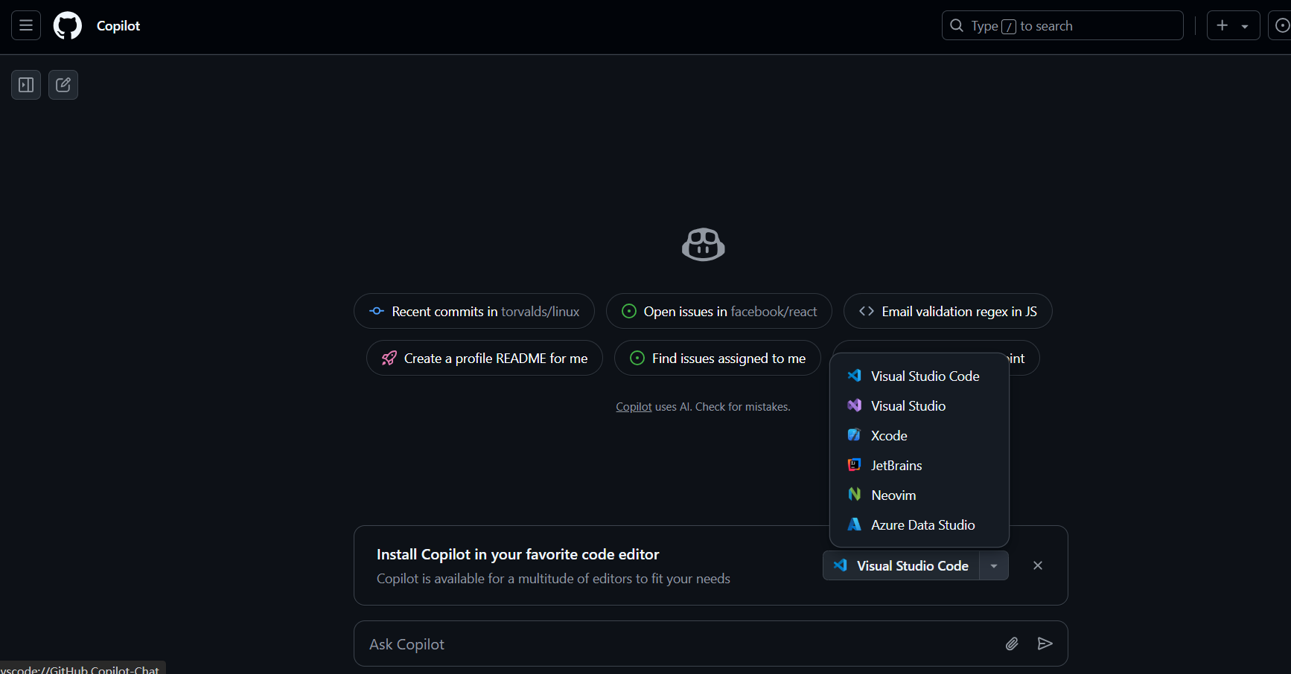This screenshot has height=674, width=1291.
Task: Open the issues icon in header
Action: pyautogui.click(x=1281, y=25)
